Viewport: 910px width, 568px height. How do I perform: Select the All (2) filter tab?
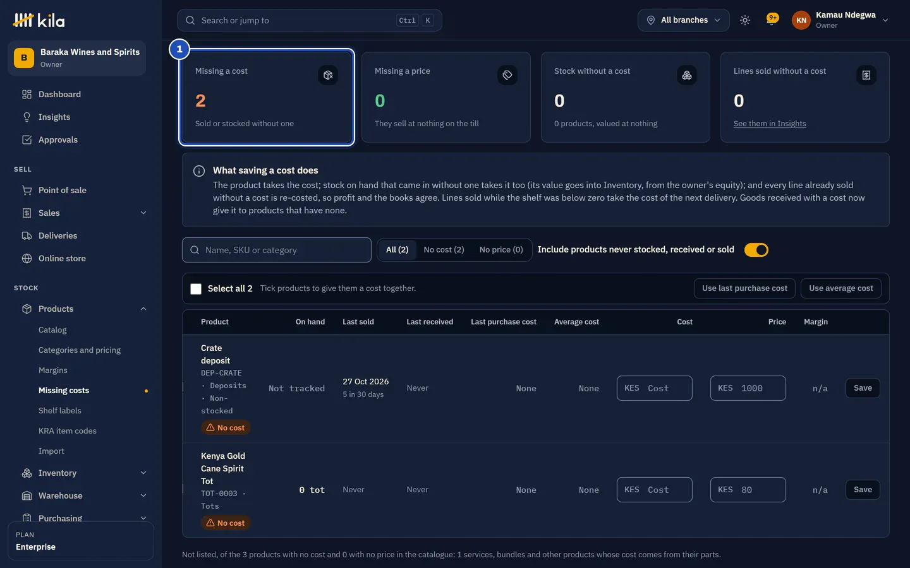click(397, 250)
